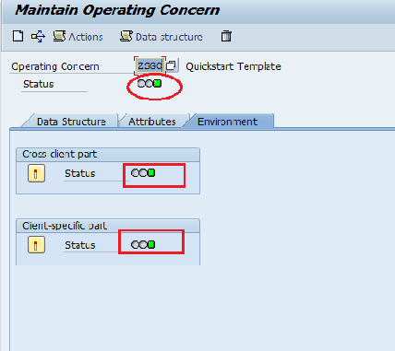Click the activate icon in Cross client part
The image size is (395, 351).
coord(36,173)
